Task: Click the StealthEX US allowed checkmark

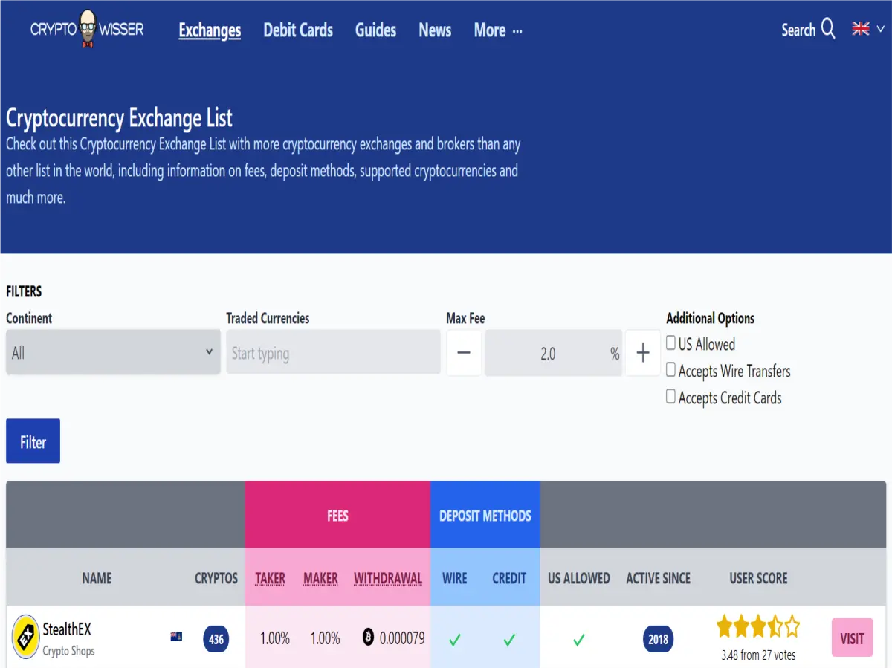Action: pos(579,639)
